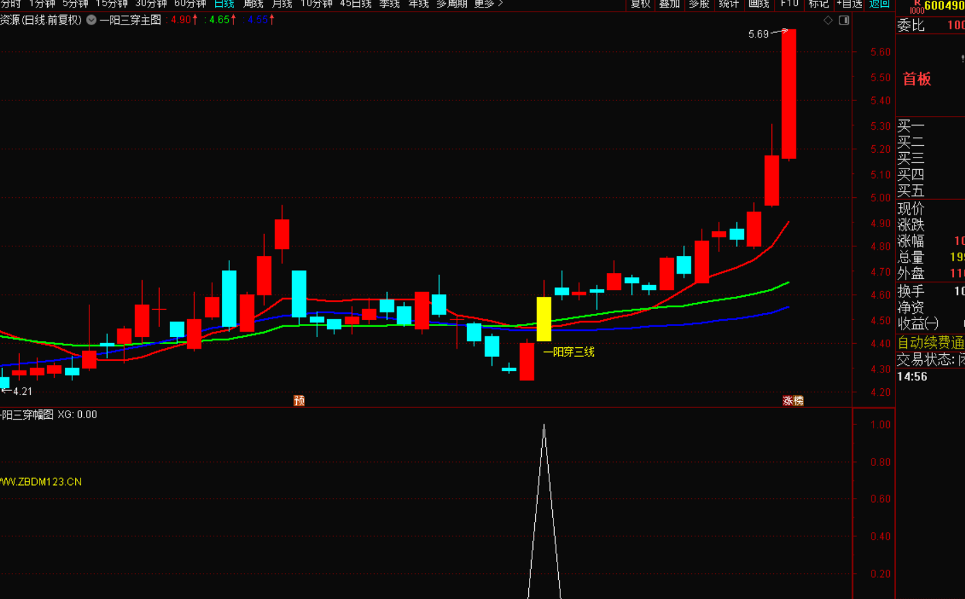Click the diamond icon at chart top-right

point(828,20)
